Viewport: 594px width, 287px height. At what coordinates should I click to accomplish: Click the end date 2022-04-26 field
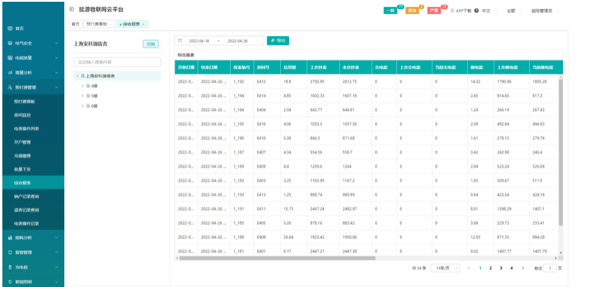point(238,41)
